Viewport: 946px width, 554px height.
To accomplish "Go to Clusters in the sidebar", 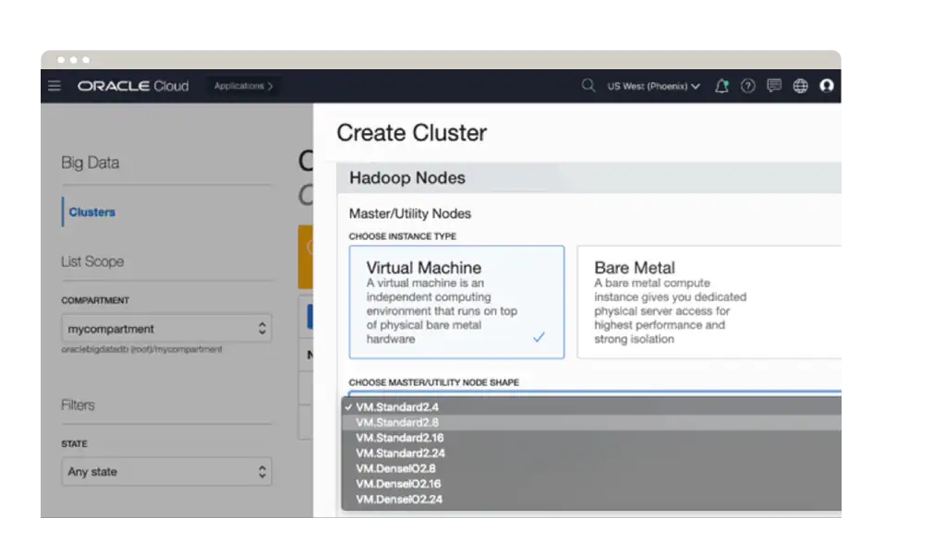I will click(92, 212).
